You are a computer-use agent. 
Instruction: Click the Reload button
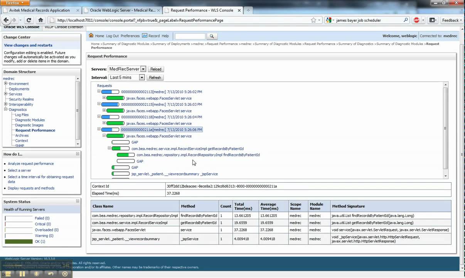156,69
